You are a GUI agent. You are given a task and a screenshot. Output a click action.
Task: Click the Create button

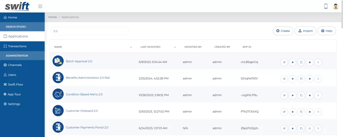point(283,31)
